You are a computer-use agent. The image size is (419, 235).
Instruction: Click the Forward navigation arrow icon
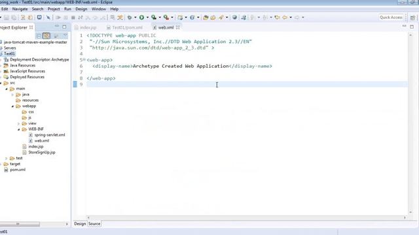[x=297, y=18]
